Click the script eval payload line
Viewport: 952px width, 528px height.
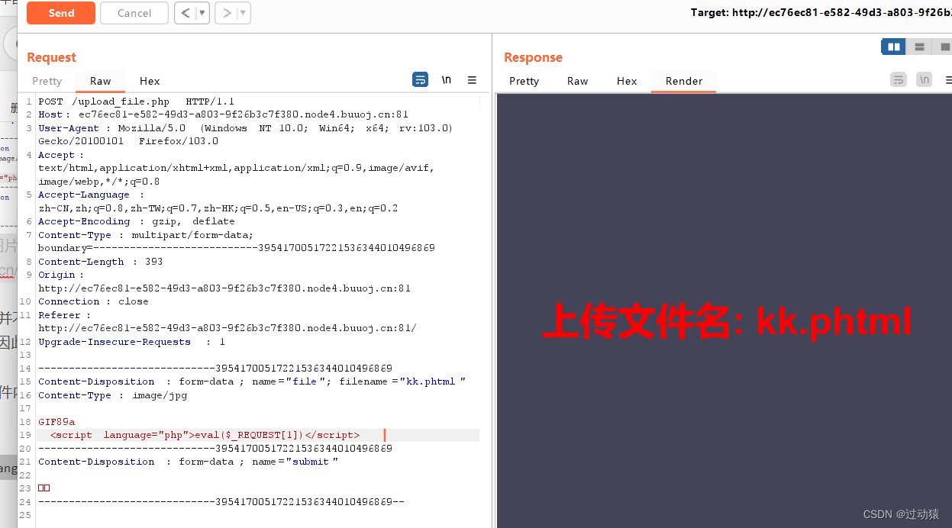205,435
